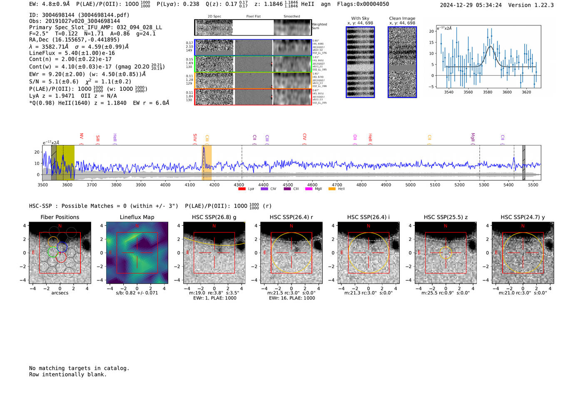The height and width of the screenshot is (397, 583).
Task: Click the 'RA,Dec (16.155657,-0.441895)' line
Action: 75,40
